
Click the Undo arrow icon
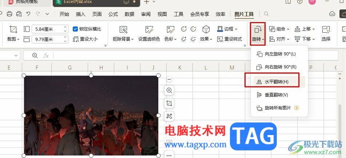[28, 14]
